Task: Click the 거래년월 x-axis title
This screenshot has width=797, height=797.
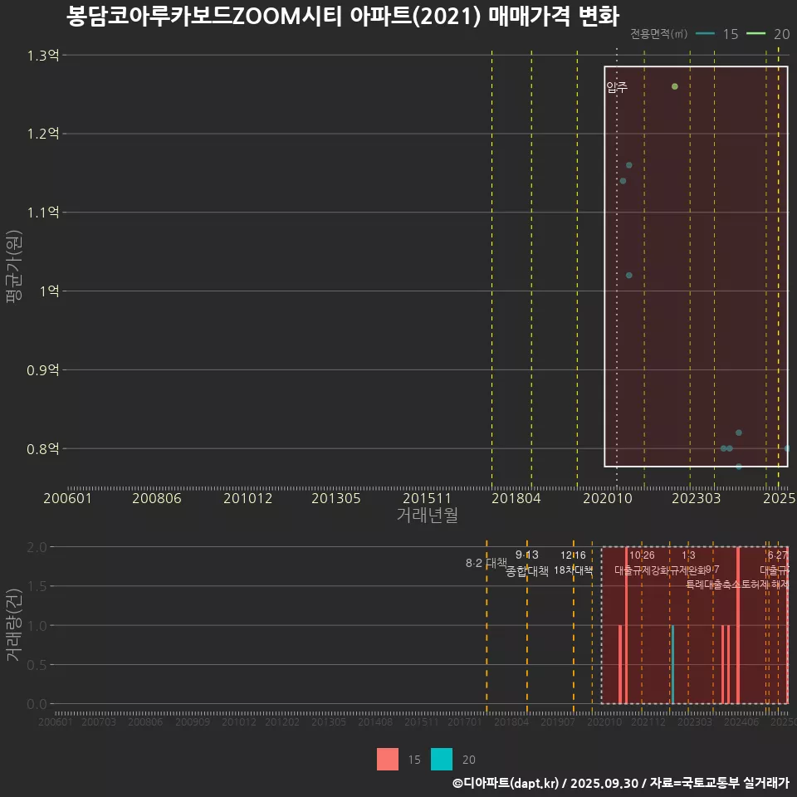Action: tap(427, 515)
